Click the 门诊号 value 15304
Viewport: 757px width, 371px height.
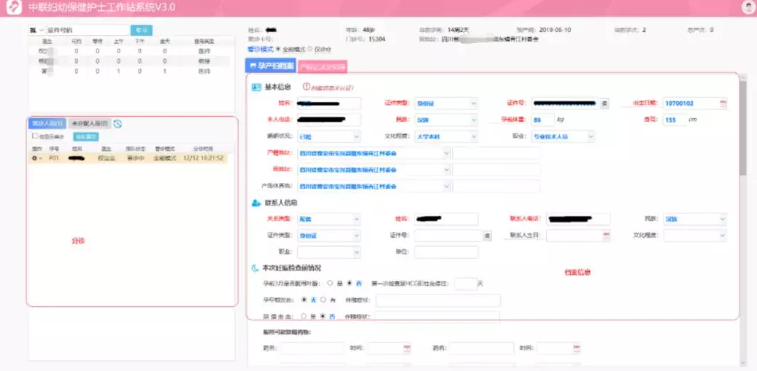click(x=377, y=39)
